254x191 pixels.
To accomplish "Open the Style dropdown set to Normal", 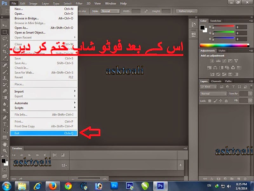I will coord(110,11).
